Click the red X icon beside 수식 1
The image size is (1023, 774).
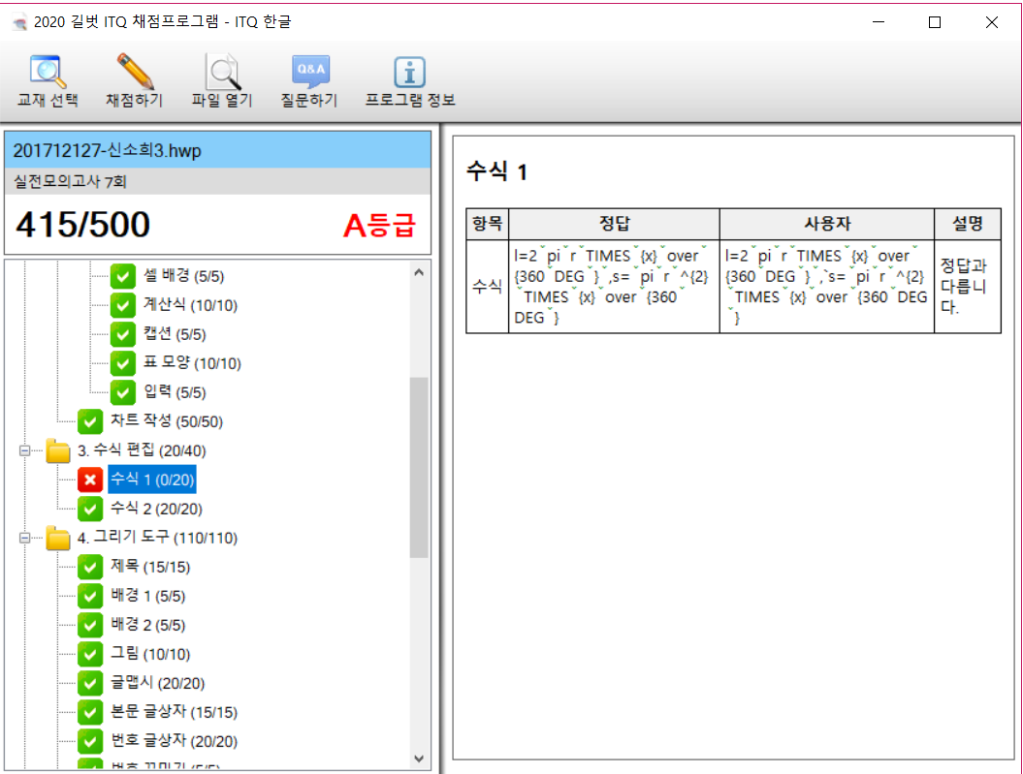click(x=90, y=480)
